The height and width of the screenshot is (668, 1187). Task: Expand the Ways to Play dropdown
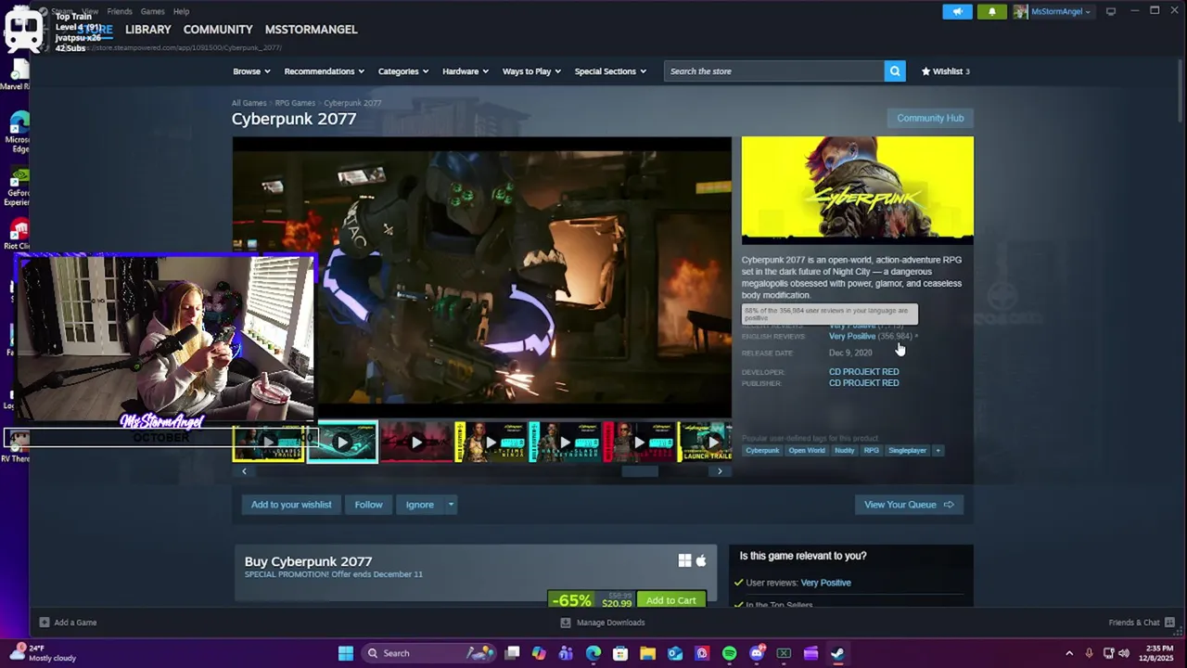pos(532,71)
